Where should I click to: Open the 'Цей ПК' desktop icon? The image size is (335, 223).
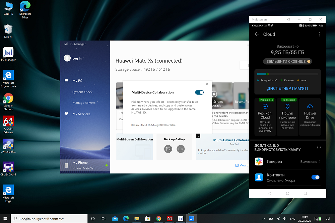pos(8,9)
